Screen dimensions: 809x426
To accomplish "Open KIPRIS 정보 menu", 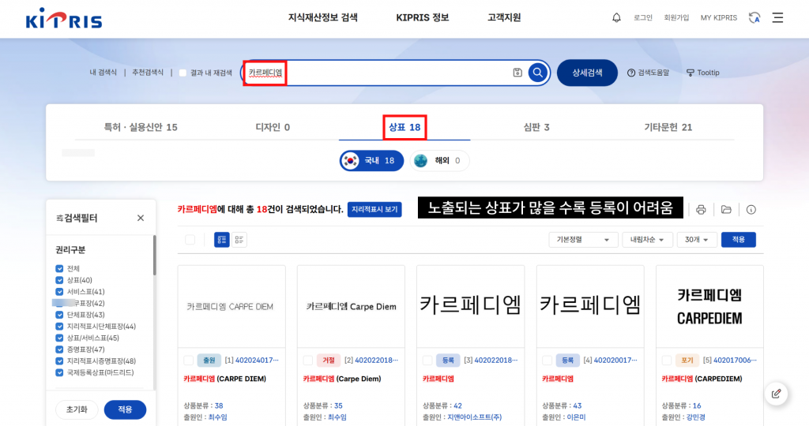I will click(423, 17).
